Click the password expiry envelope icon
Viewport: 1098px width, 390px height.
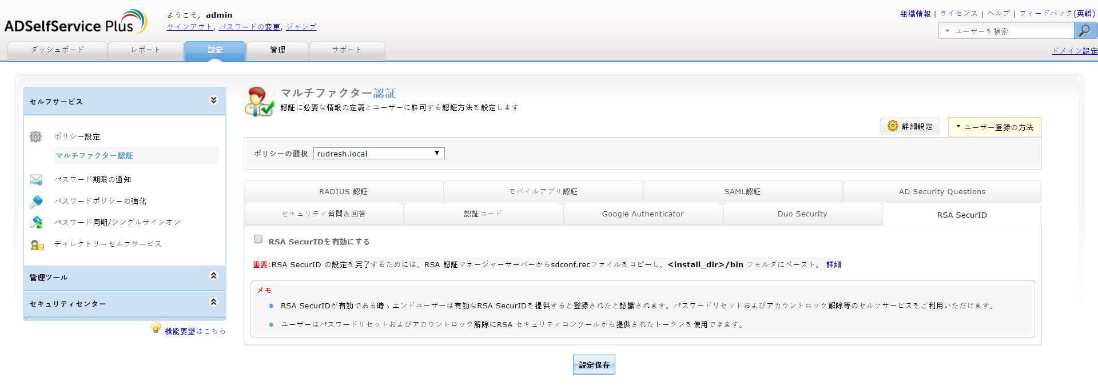tap(35, 179)
